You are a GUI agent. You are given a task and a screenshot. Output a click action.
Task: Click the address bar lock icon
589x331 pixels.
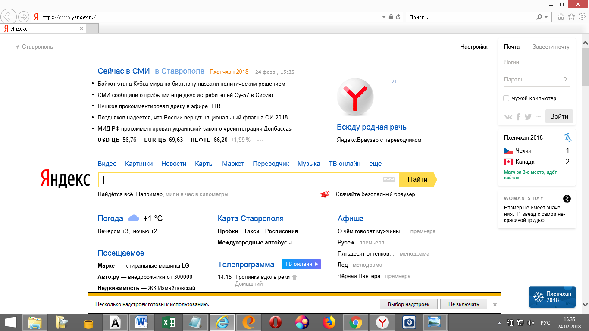point(391,17)
